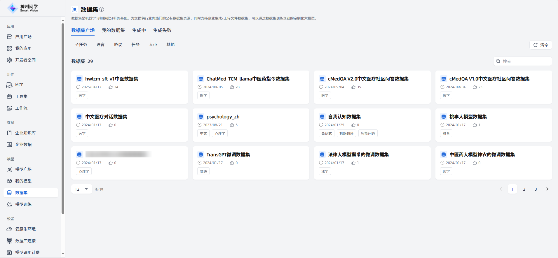Viewport: 558px width, 258px height.
Task: Click the help question mark beside 数据集 title
Action: 102,9
